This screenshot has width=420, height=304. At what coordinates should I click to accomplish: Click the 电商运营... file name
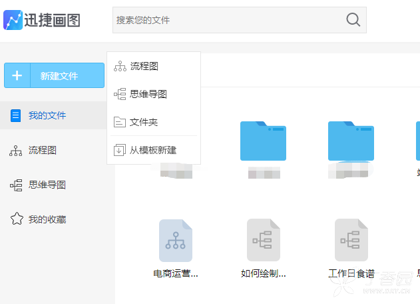coord(176,274)
